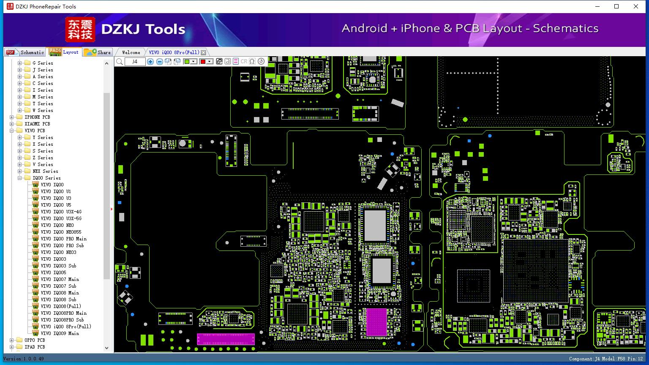The image size is (649, 365).
Task: Zoom in with the blue plus icon
Action: (150, 62)
